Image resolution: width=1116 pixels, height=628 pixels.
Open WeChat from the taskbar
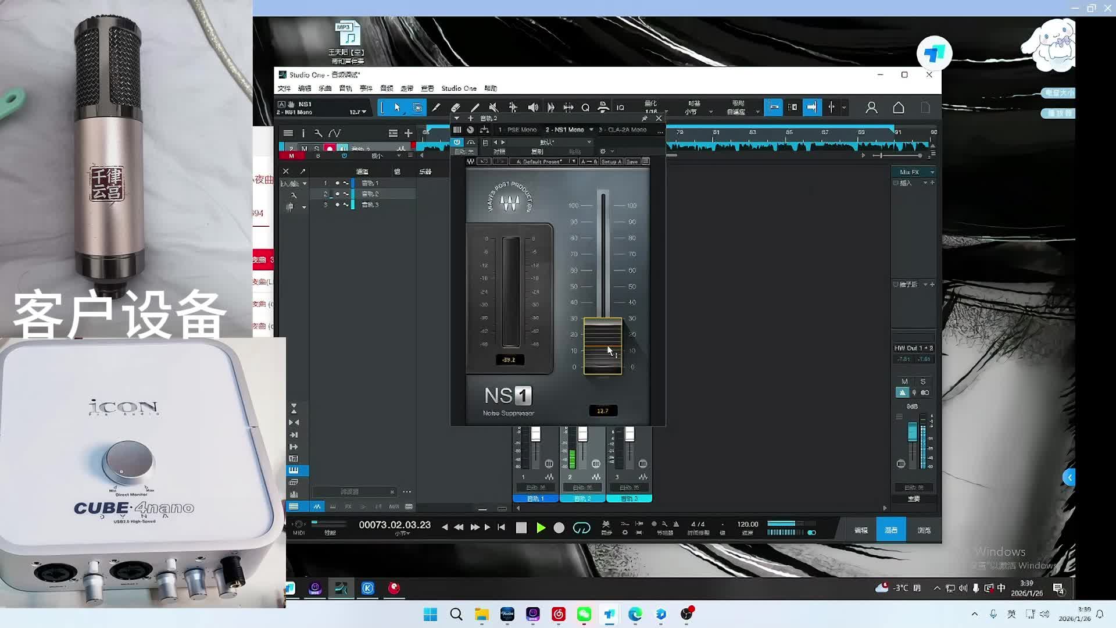[584, 614]
